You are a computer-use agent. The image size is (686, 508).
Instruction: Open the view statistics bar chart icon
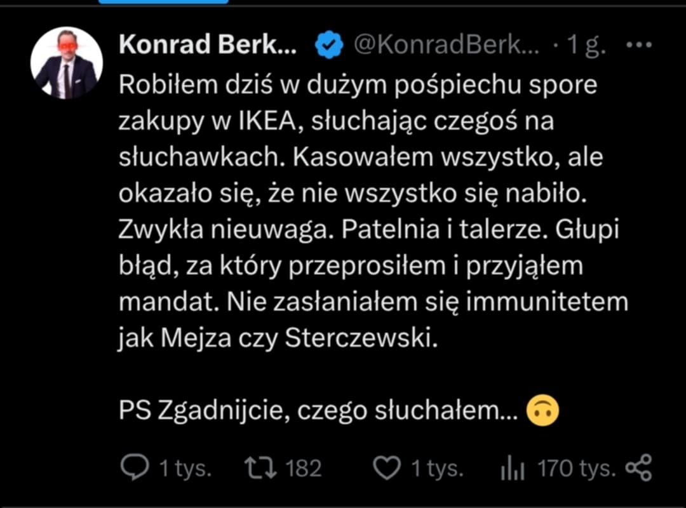[x=513, y=469]
